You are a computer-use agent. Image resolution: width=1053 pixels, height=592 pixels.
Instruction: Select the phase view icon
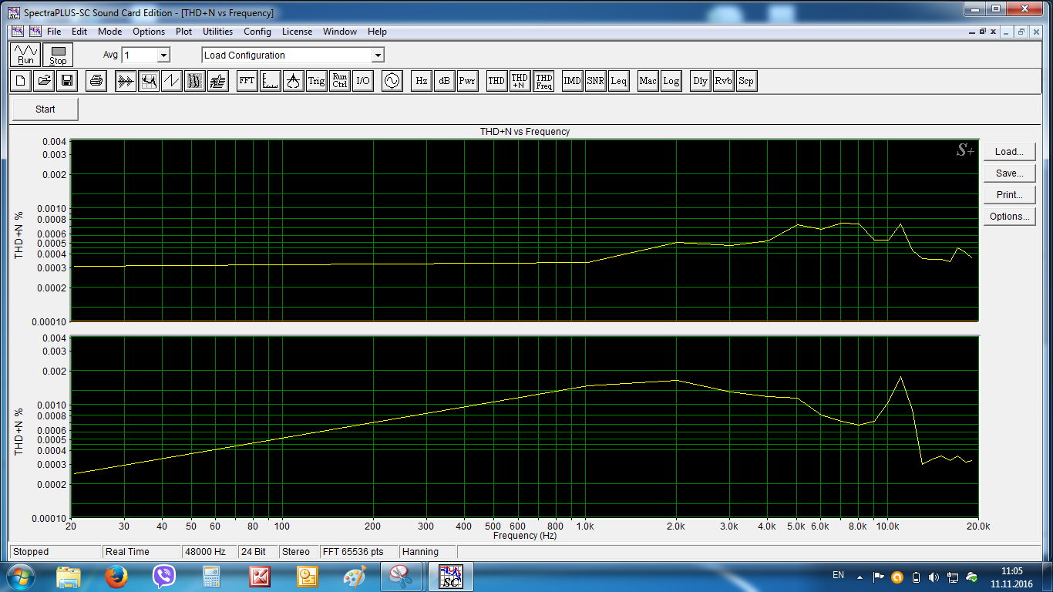point(172,81)
